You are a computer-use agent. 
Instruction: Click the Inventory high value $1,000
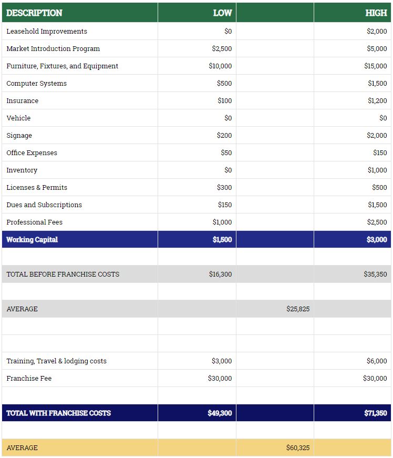[x=377, y=170]
